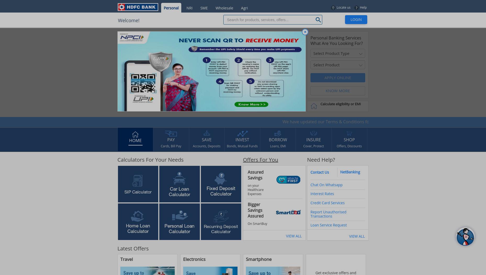Open the Smartphone latest offer card
The image size is (486, 275).
[273, 265]
